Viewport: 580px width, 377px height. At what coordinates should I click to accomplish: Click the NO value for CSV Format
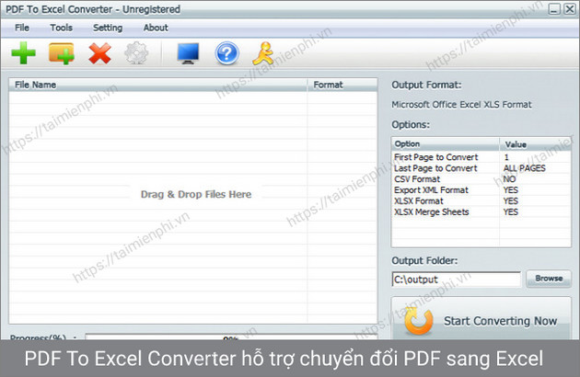(x=509, y=179)
